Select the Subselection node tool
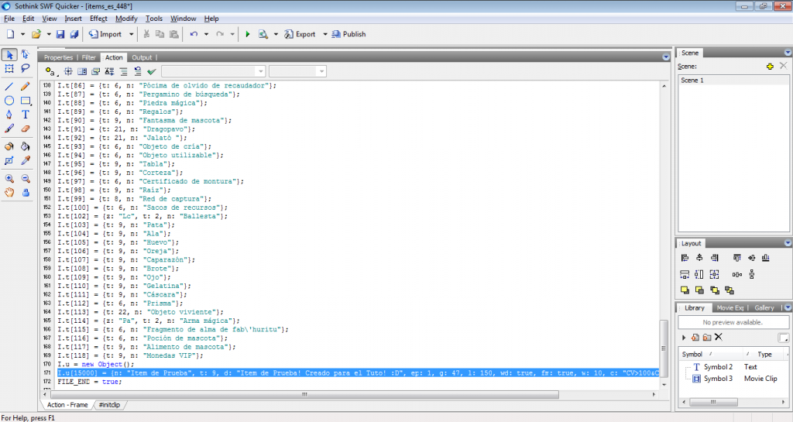 pos(26,54)
